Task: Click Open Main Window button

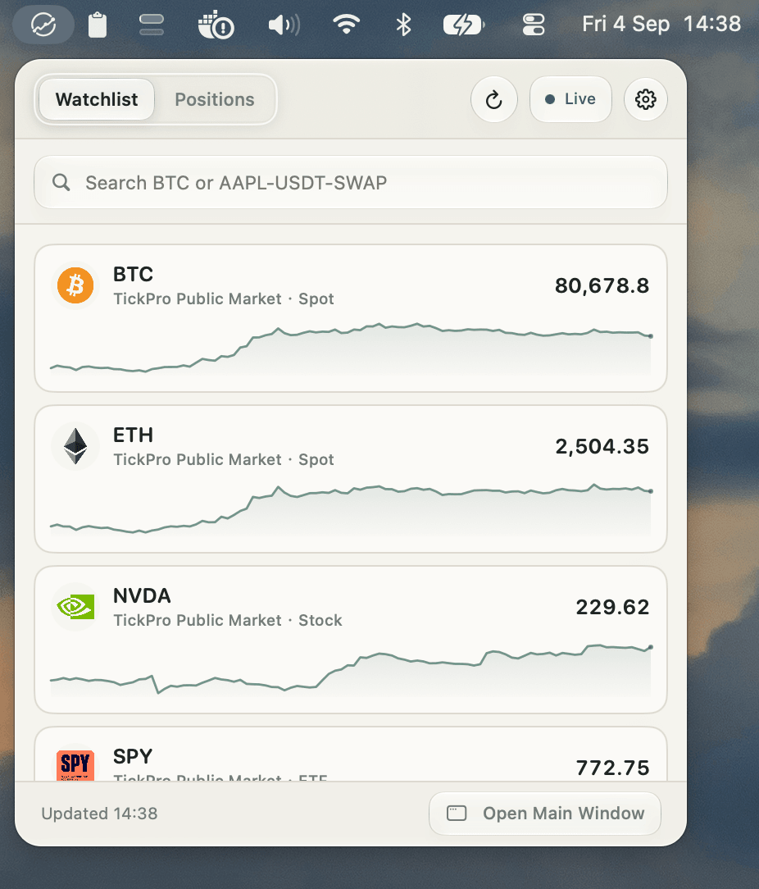Action: (x=545, y=814)
